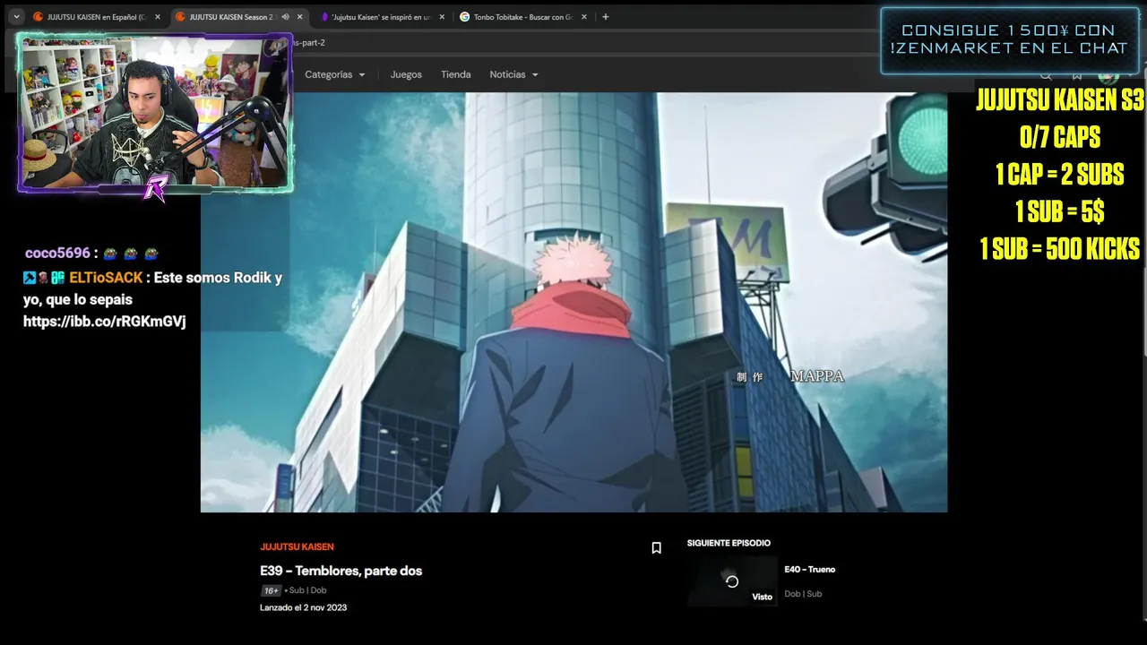Go to the Tienda section
This screenshot has height=645, width=1147.
click(x=455, y=74)
